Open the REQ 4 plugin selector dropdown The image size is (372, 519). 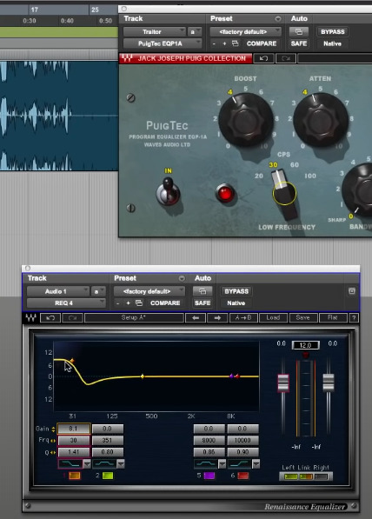pyautogui.click(x=66, y=303)
